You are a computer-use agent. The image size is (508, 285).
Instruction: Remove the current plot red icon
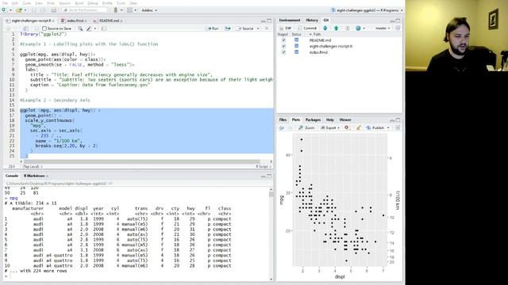pos(347,127)
